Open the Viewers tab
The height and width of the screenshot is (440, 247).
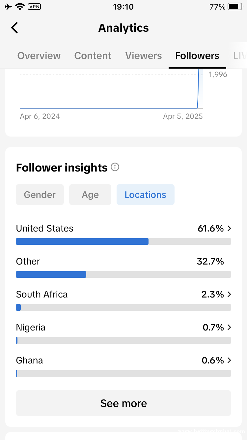(144, 56)
